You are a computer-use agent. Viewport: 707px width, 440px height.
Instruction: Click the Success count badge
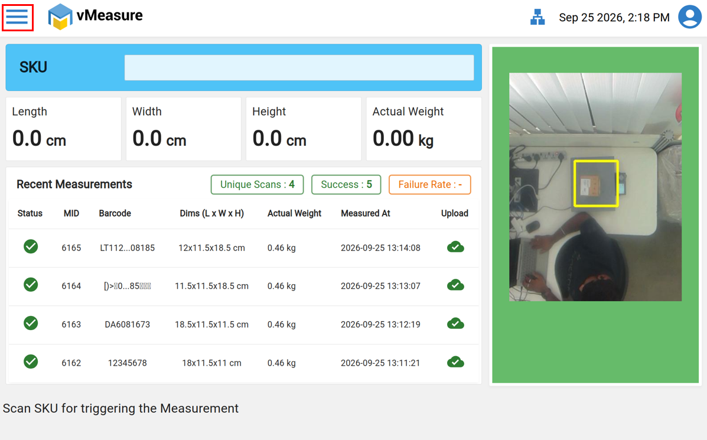346,184
